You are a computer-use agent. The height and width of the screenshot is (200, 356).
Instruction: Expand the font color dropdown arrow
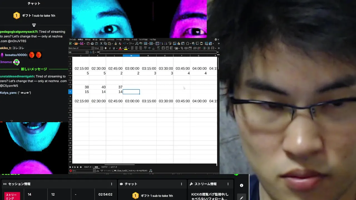point(123,48)
